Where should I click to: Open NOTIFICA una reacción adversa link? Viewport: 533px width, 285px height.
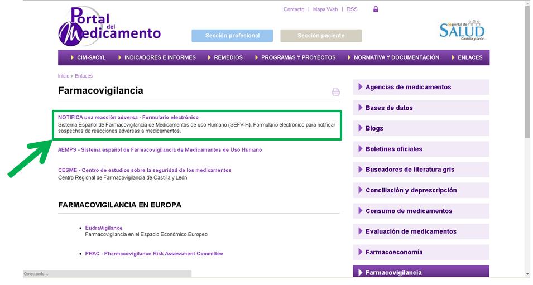128,118
